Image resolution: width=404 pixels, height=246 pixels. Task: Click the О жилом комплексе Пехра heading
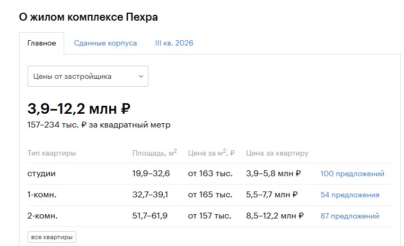(89, 17)
